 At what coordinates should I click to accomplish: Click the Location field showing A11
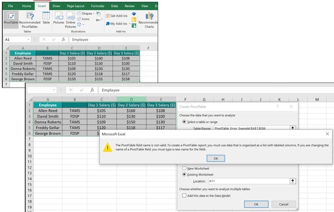249,181
